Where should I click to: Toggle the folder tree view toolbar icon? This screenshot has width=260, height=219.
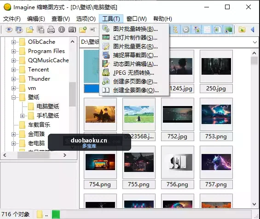(175, 30)
